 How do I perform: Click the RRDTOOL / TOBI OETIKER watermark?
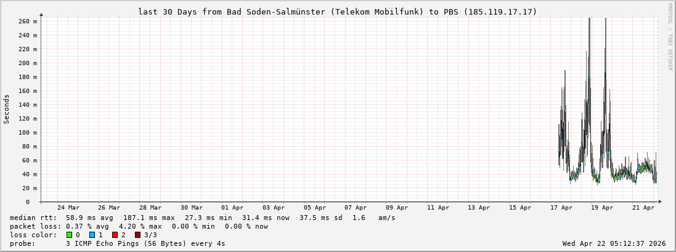(x=670, y=37)
